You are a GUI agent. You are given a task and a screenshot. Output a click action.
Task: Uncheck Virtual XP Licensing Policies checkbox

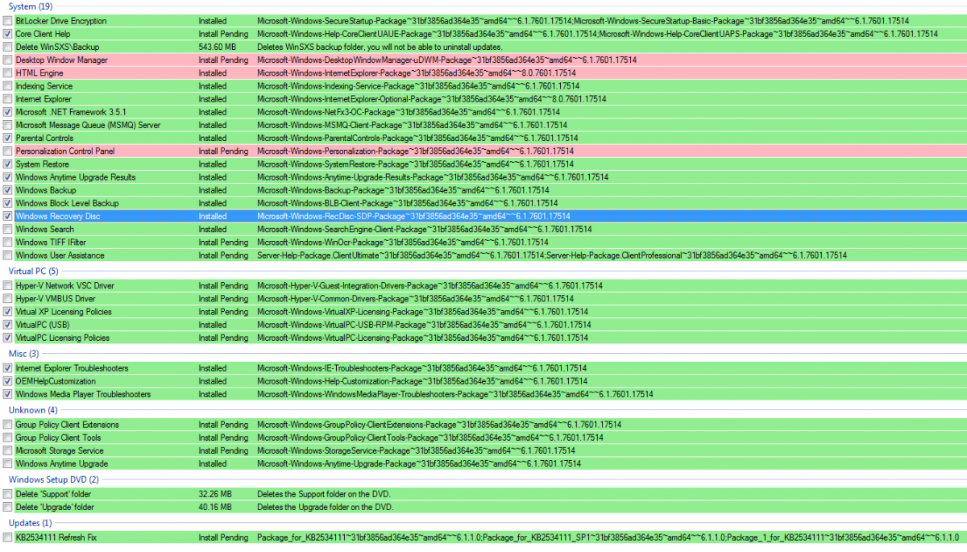[x=8, y=312]
